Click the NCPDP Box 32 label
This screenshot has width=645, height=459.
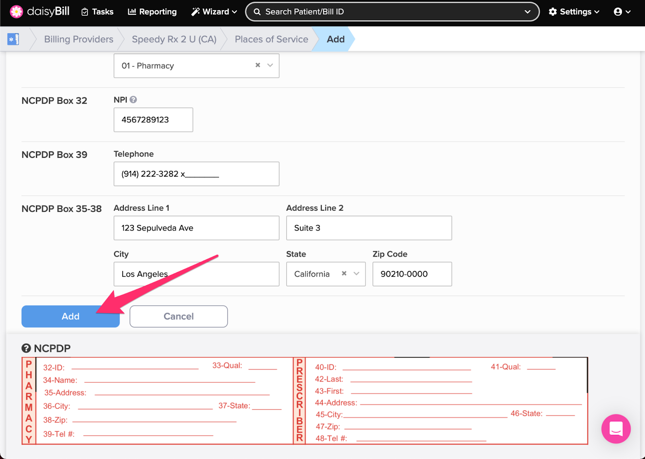point(54,100)
